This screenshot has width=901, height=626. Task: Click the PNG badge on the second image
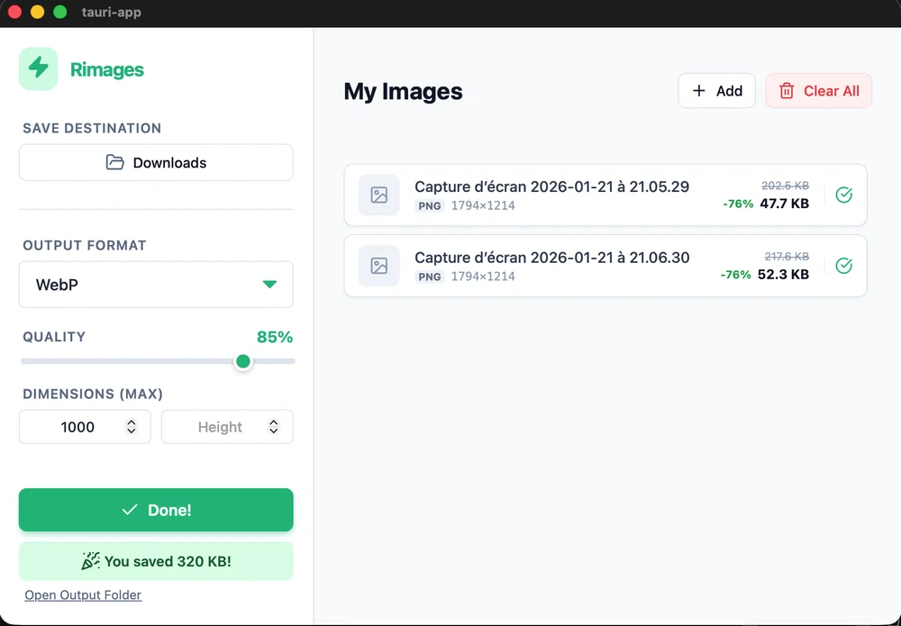pyautogui.click(x=429, y=277)
